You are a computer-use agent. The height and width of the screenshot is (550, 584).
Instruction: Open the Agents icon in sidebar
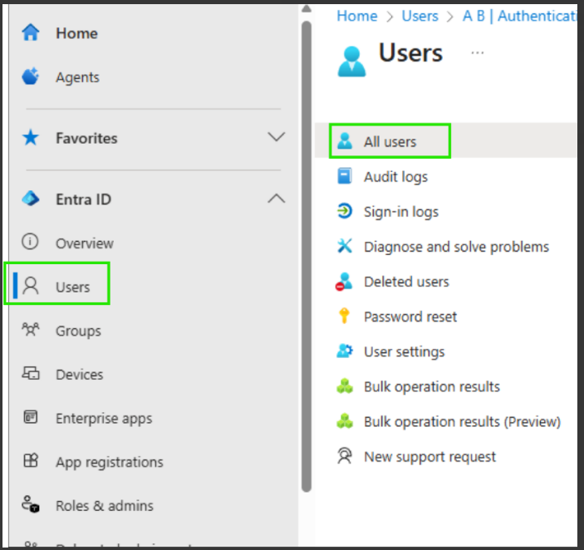(x=31, y=76)
